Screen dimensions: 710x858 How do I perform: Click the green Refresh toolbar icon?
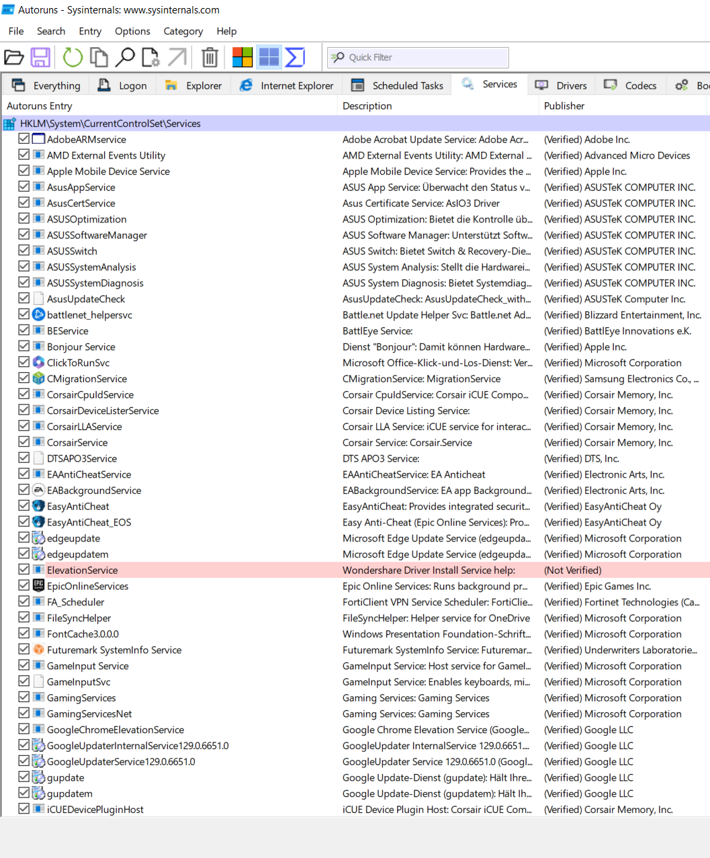(x=73, y=58)
